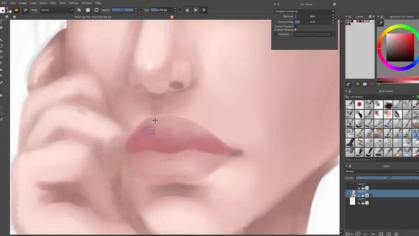Open the layer blending mode Normal dropdown
The width and height of the screenshot is (419, 236).
(382, 171)
